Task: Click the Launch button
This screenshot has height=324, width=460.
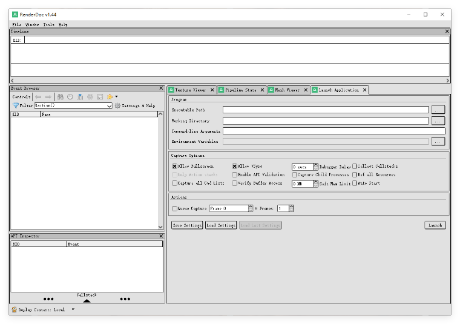Action: tap(435, 225)
